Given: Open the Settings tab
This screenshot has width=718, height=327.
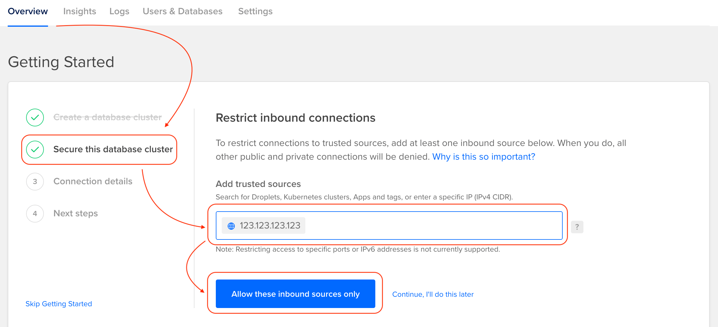Looking at the screenshot, I should (x=255, y=11).
